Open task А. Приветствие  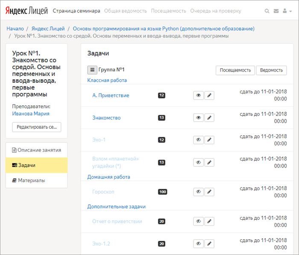click(111, 96)
